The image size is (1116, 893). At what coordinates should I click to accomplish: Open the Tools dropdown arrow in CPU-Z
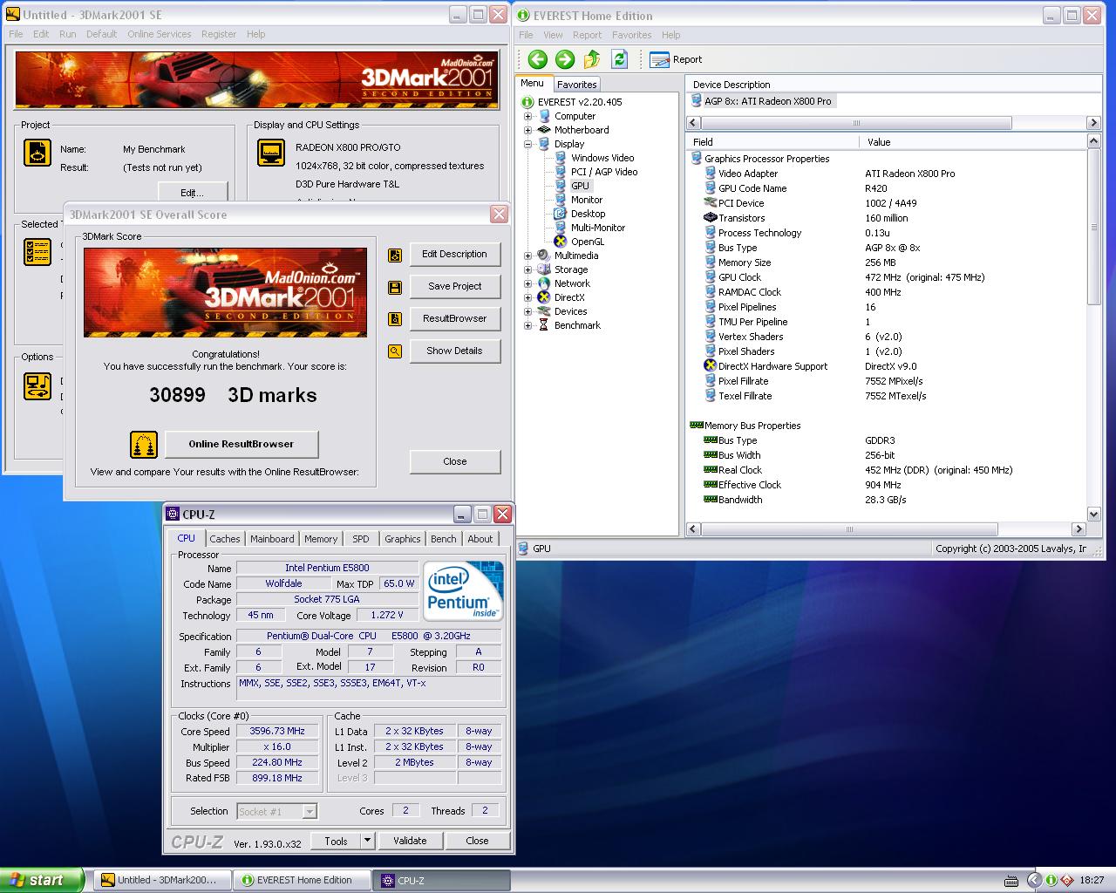coord(367,841)
